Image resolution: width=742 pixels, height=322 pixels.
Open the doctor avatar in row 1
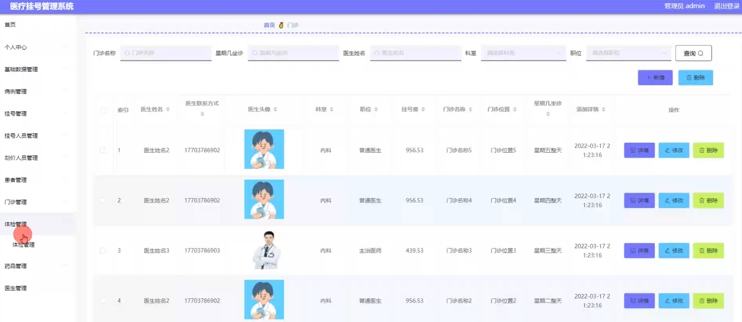click(264, 149)
